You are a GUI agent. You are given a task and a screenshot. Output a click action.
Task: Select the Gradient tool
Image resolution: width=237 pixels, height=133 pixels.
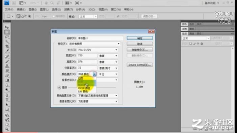coord(7,80)
